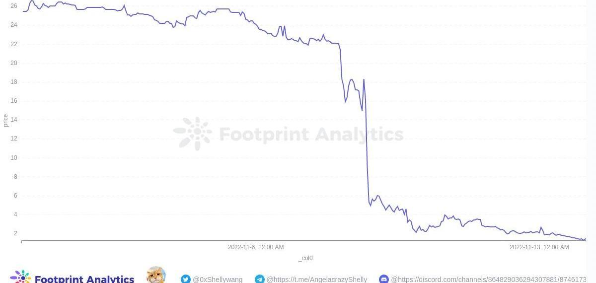Click the Footprint Analytics logo icon in footer
This screenshot has height=283, width=596.
point(20,278)
